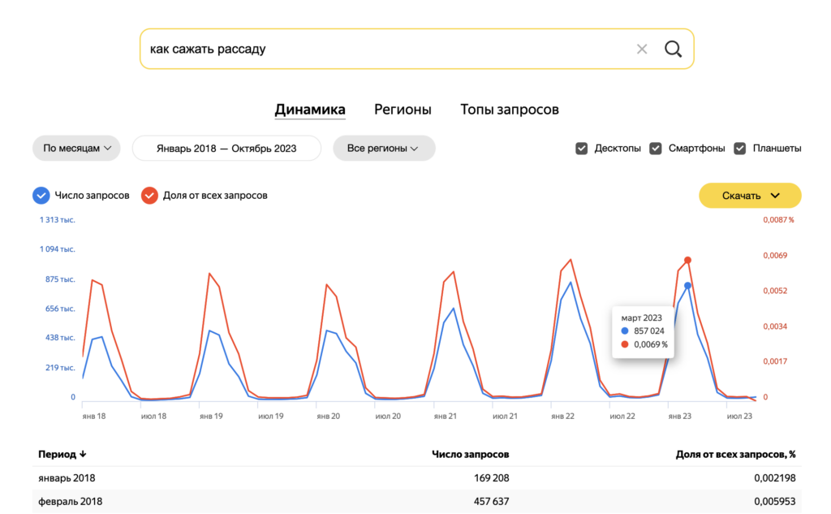Click the red March 2023 data point
This screenshot has width=831, height=514.
pyautogui.click(x=687, y=261)
